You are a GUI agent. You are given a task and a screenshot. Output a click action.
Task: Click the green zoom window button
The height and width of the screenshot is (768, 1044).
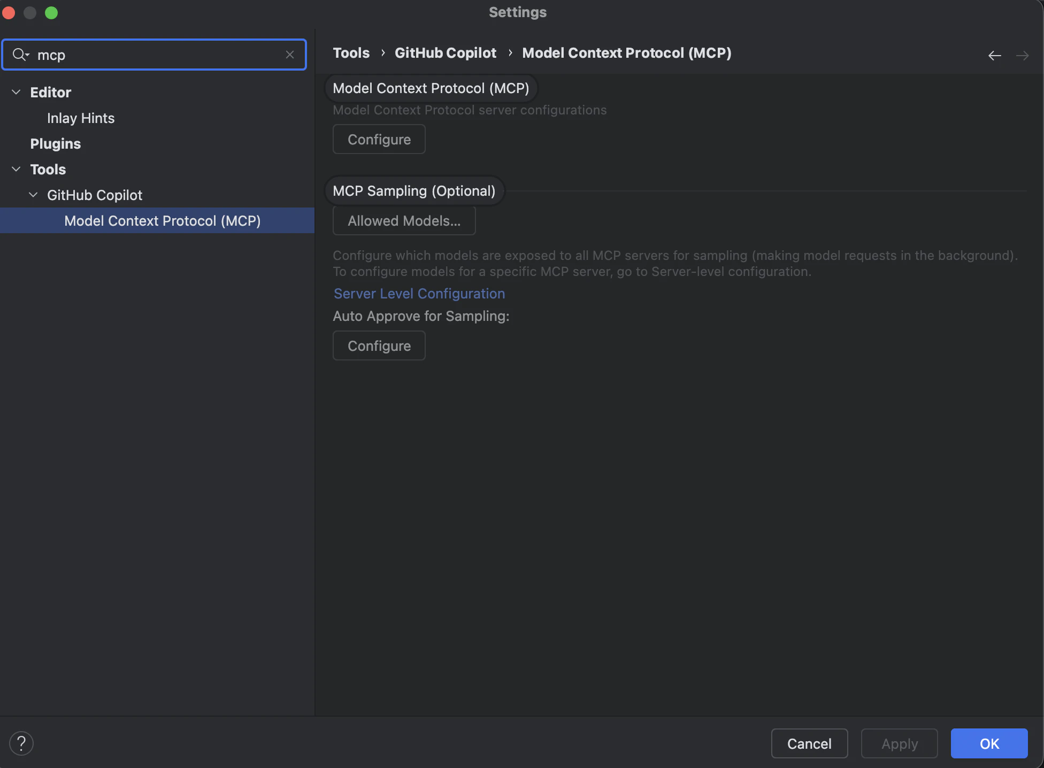51,13
